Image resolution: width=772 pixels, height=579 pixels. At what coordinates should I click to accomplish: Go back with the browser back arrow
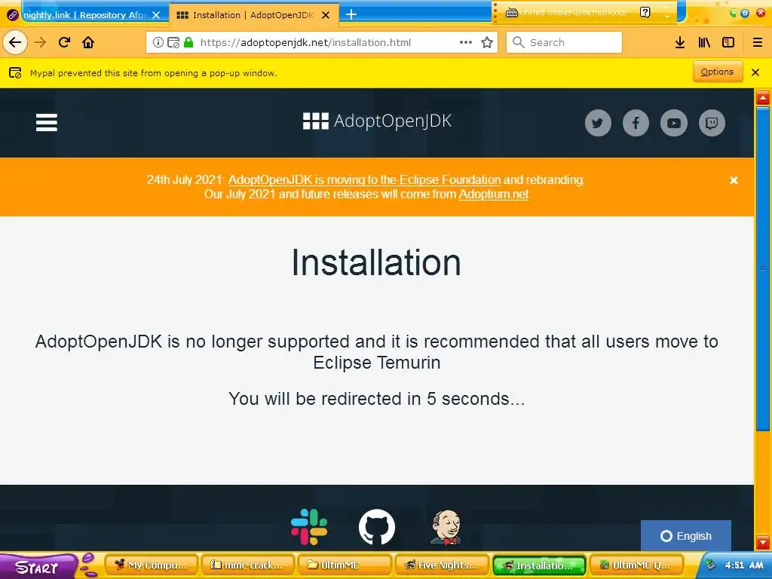pyautogui.click(x=15, y=42)
